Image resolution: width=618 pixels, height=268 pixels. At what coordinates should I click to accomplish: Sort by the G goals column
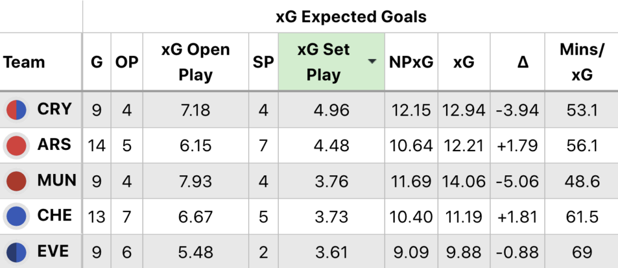pyautogui.click(x=97, y=62)
